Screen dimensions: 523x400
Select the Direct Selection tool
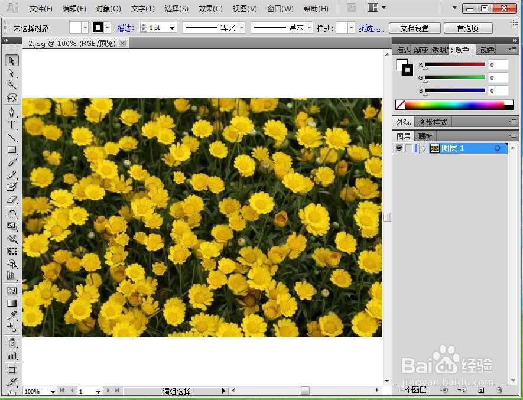12,73
